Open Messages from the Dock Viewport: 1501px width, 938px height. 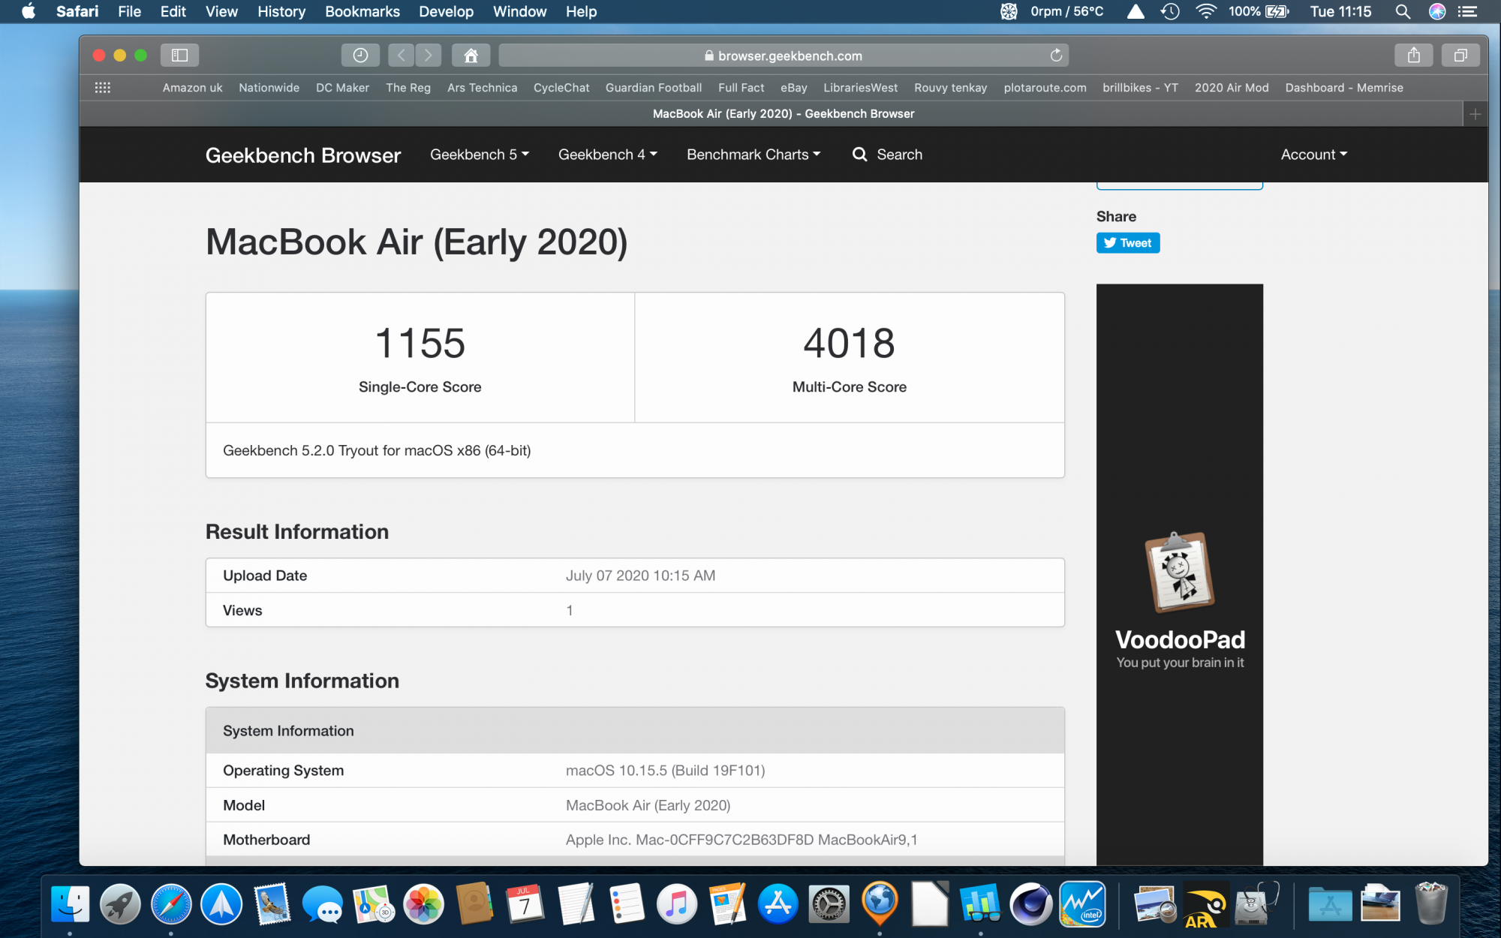pos(323,903)
